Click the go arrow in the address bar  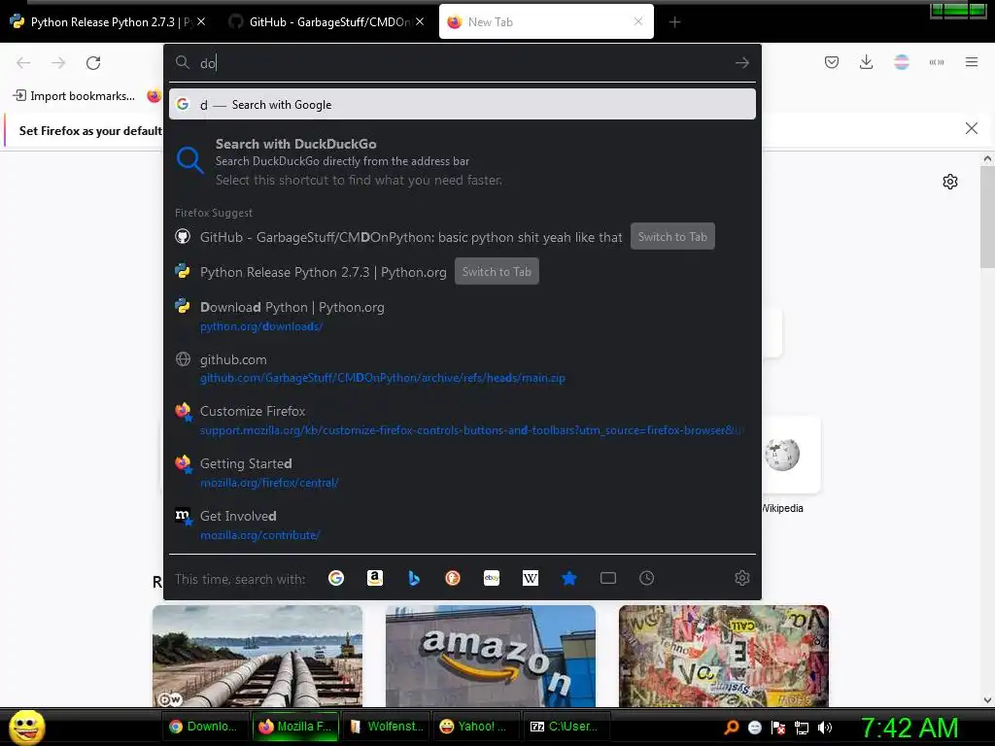coord(741,63)
